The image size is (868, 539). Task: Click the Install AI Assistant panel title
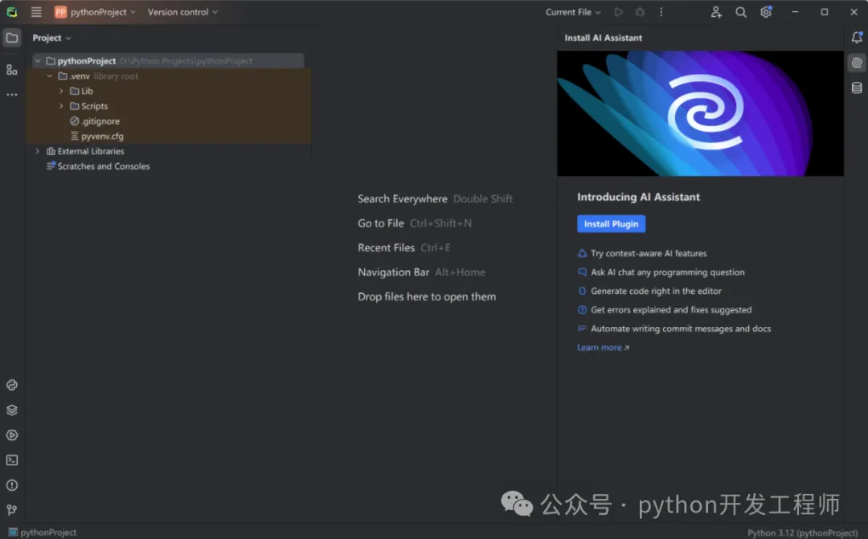[x=604, y=38]
